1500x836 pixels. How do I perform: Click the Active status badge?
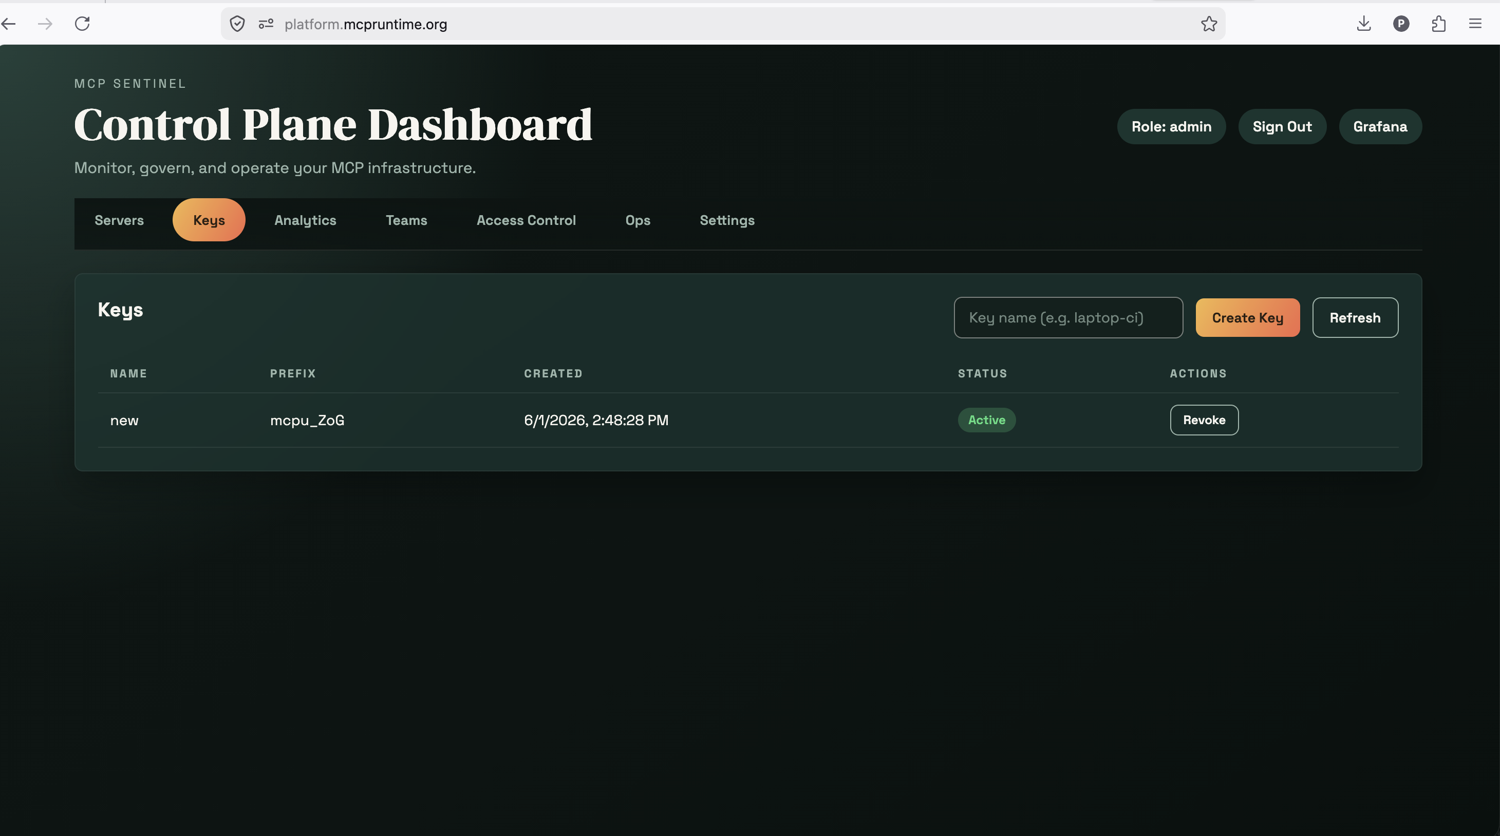pos(986,421)
